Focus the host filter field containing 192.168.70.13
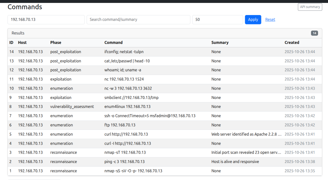Screen dimensions: 328x180 46,20
